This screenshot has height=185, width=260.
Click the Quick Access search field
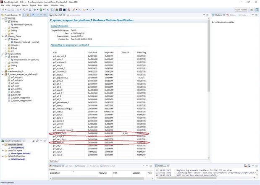pyautogui.click(x=241, y=9)
